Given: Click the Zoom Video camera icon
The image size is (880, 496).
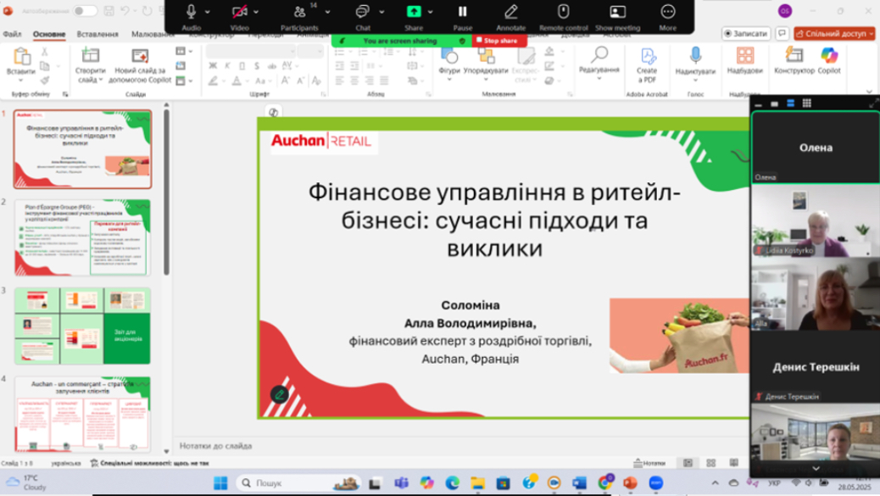Looking at the screenshot, I should pyautogui.click(x=240, y=12).
